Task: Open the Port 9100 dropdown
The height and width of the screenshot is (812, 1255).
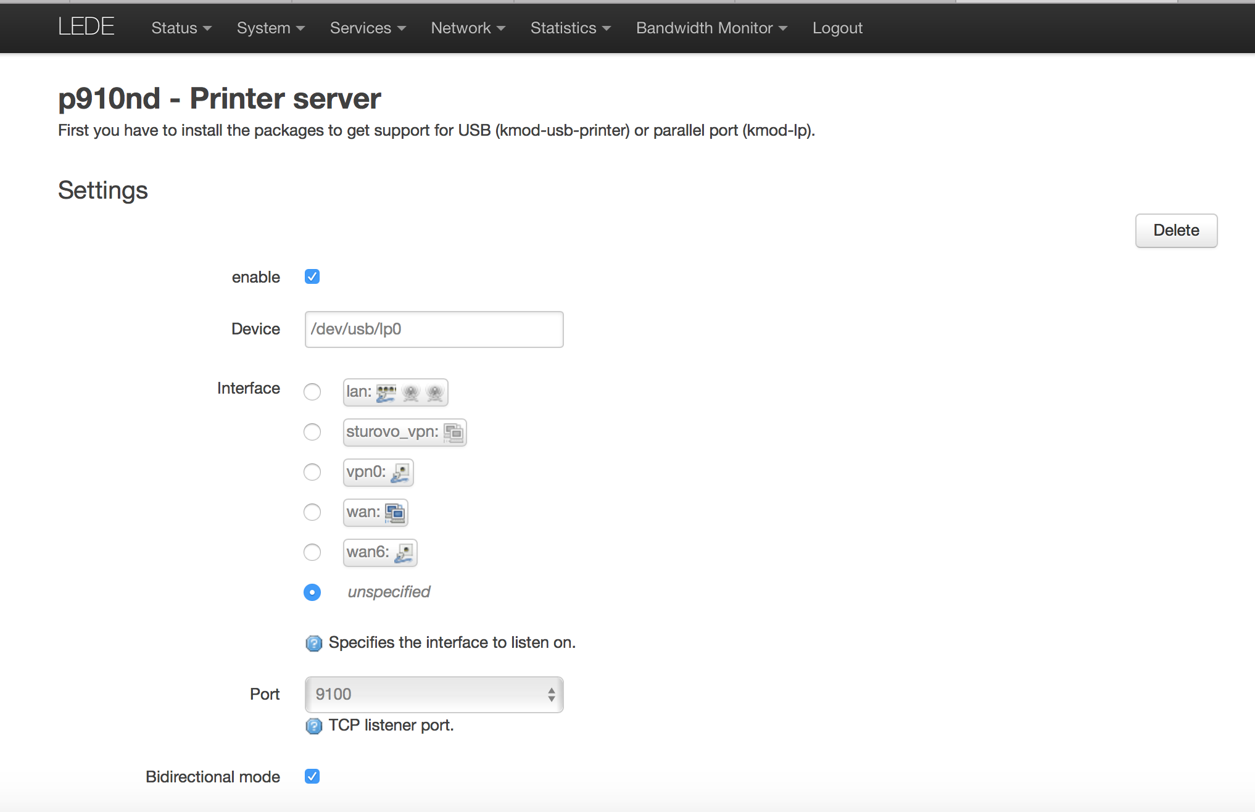Action: 434,694
